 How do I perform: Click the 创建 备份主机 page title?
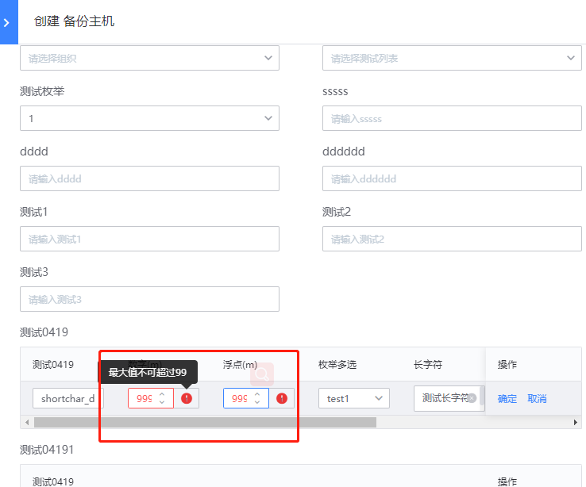coord(74,21)
